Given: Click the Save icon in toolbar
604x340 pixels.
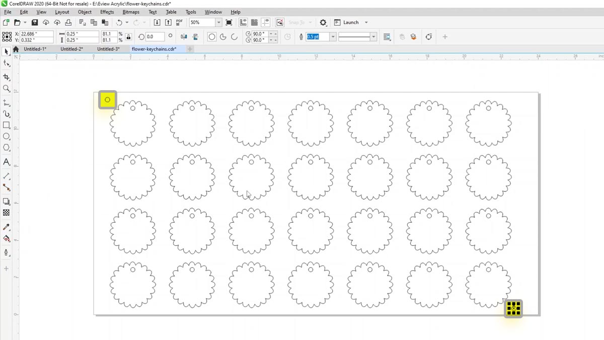Looking at the screenshot, I should (x=35, y=23).
